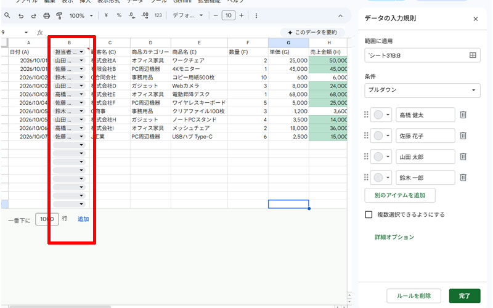The height and width of the screenshot is (308, 493).
Task: Redo the last action
Action: tap(33, 15)
